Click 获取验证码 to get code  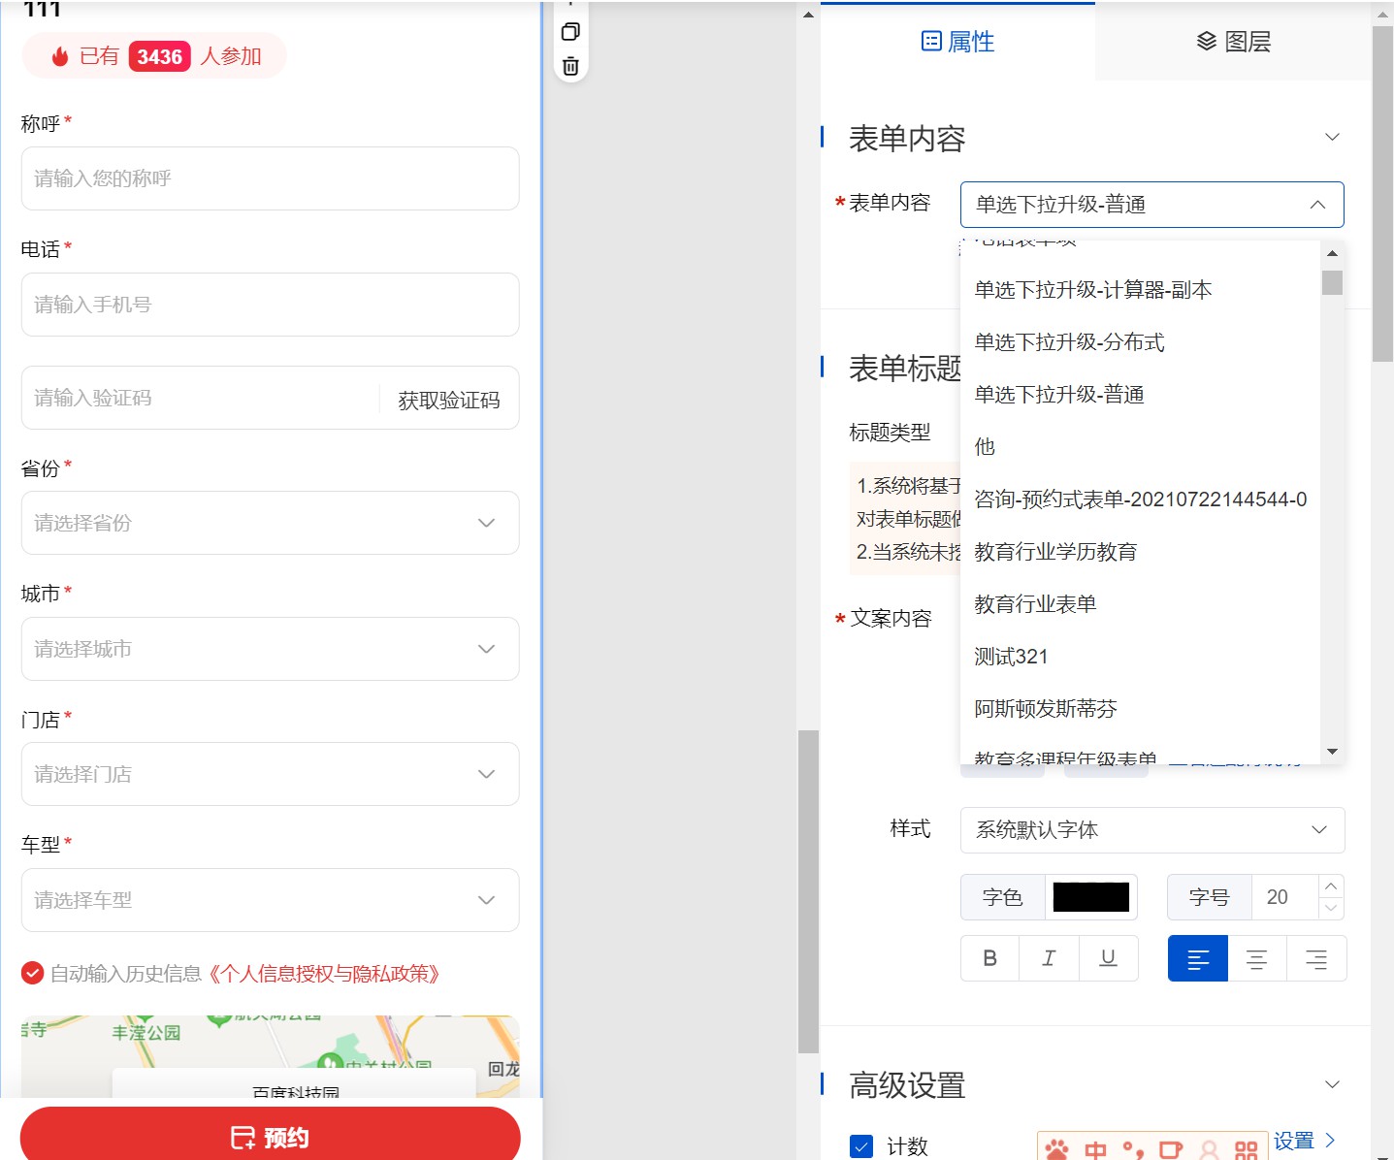point(448,400)
